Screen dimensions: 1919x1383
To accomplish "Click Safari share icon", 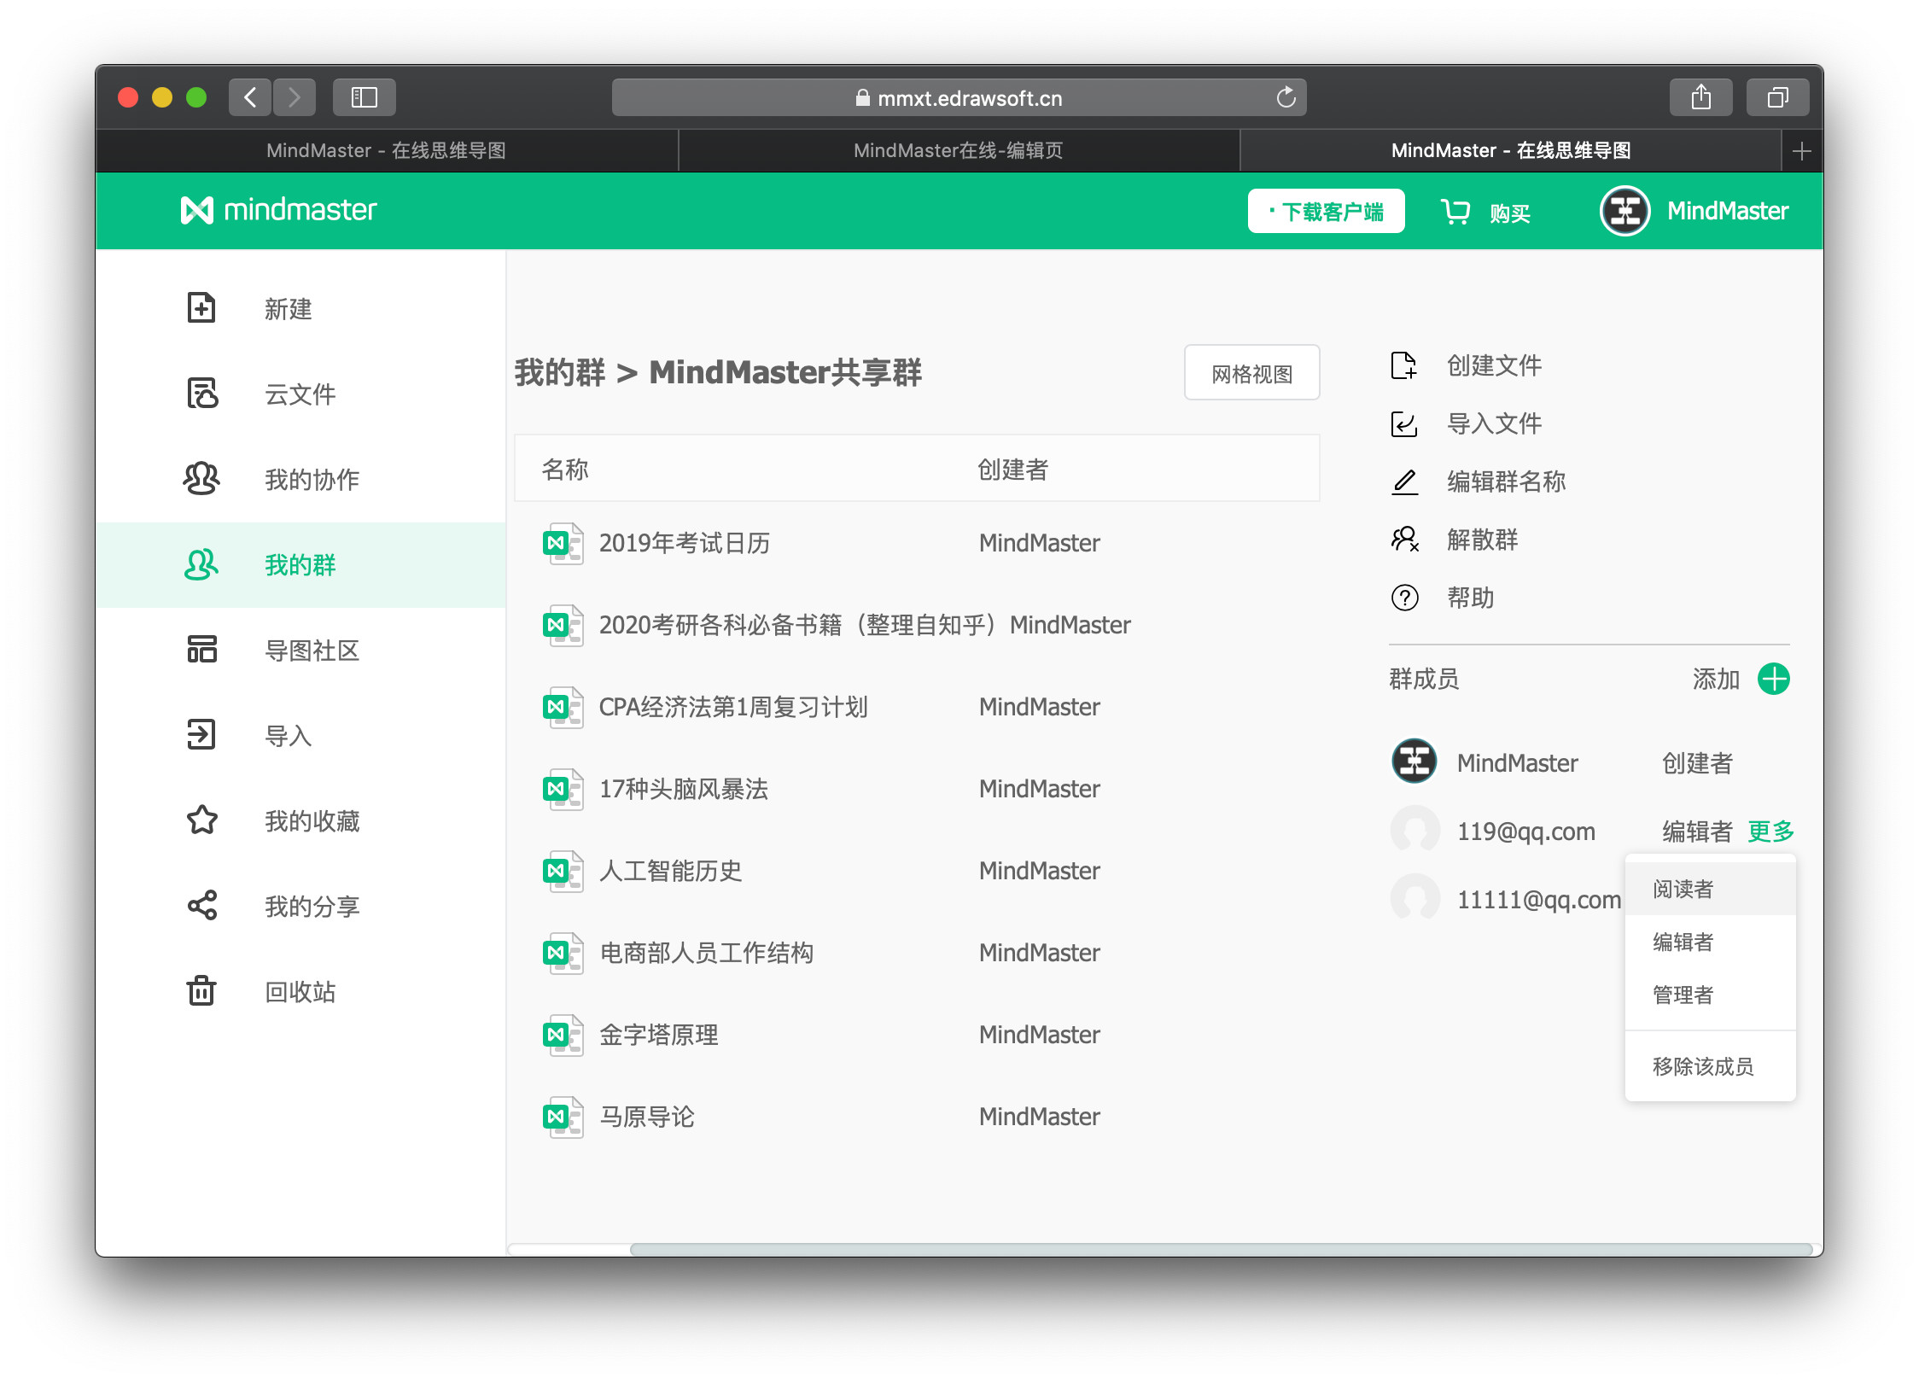I will (1700, 97).
